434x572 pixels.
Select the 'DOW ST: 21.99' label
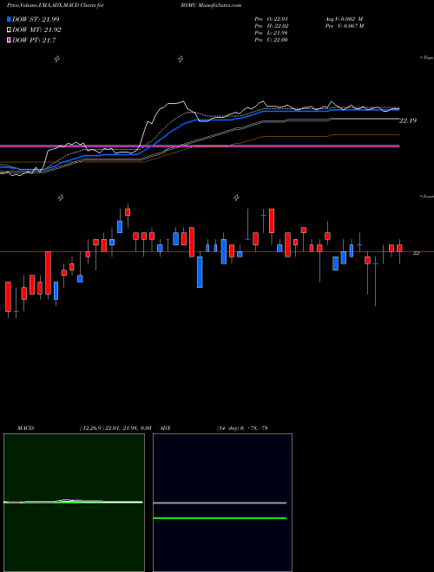coord(36,19)
